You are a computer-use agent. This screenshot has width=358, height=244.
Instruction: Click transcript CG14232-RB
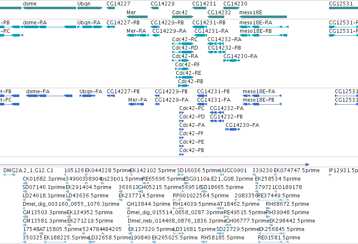pos(217,52)
